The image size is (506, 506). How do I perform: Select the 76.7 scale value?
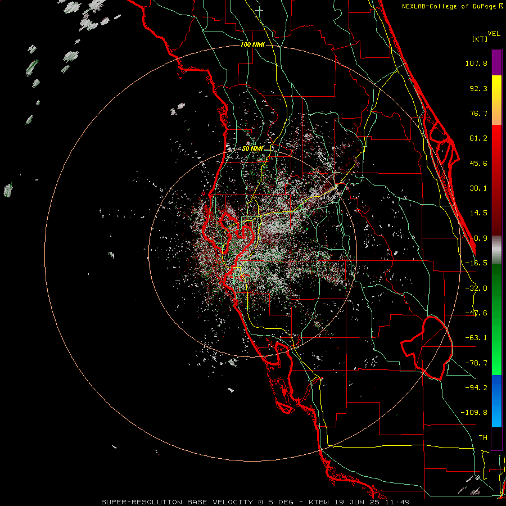point(478,113)
